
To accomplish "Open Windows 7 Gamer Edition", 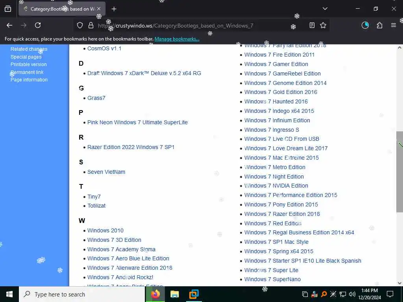I will [276, 64].
